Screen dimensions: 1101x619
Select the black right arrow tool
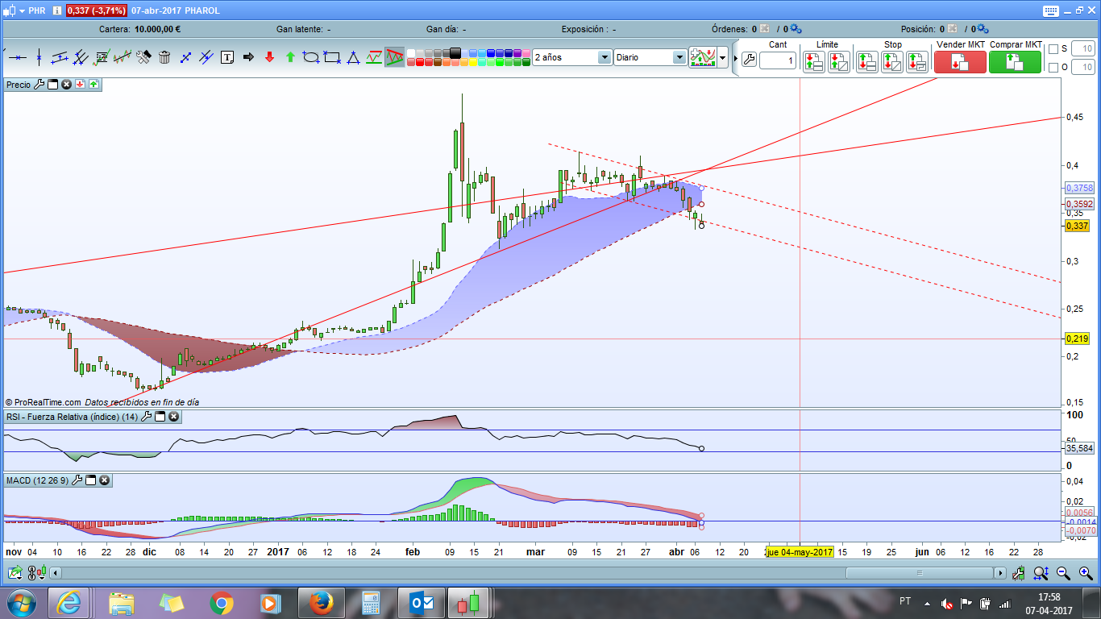pyautogui.click(x=248, y=57)
